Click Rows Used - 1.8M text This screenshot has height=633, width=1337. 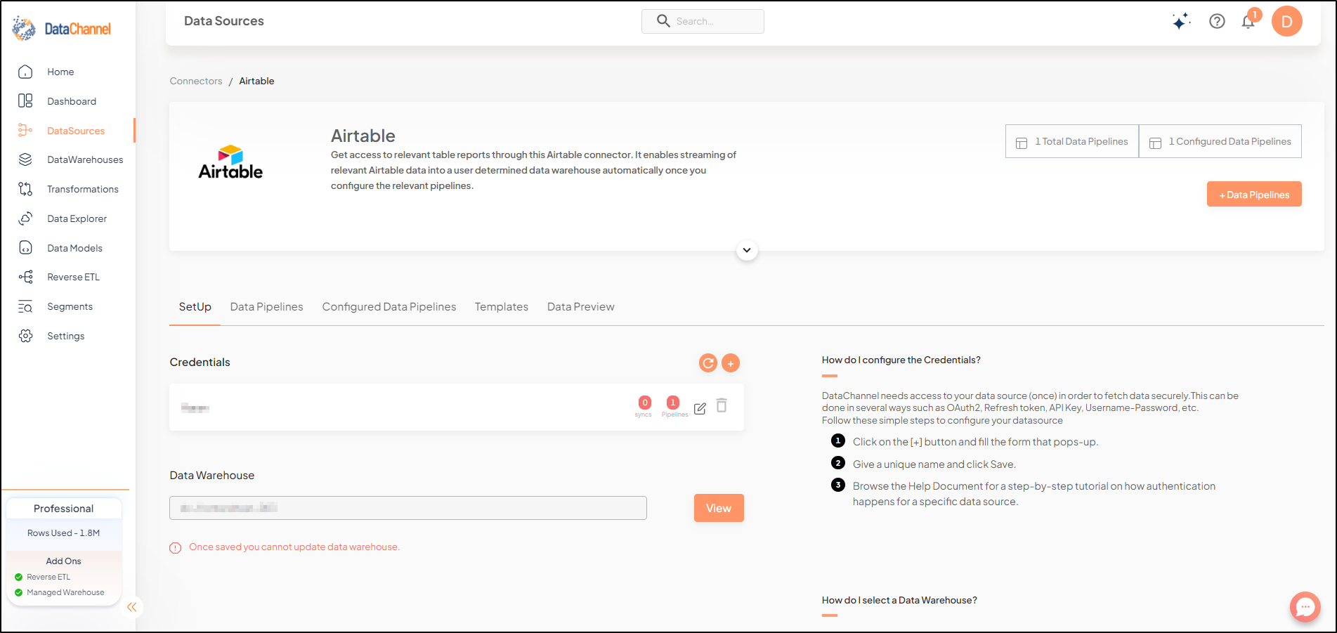click(63, 533)
